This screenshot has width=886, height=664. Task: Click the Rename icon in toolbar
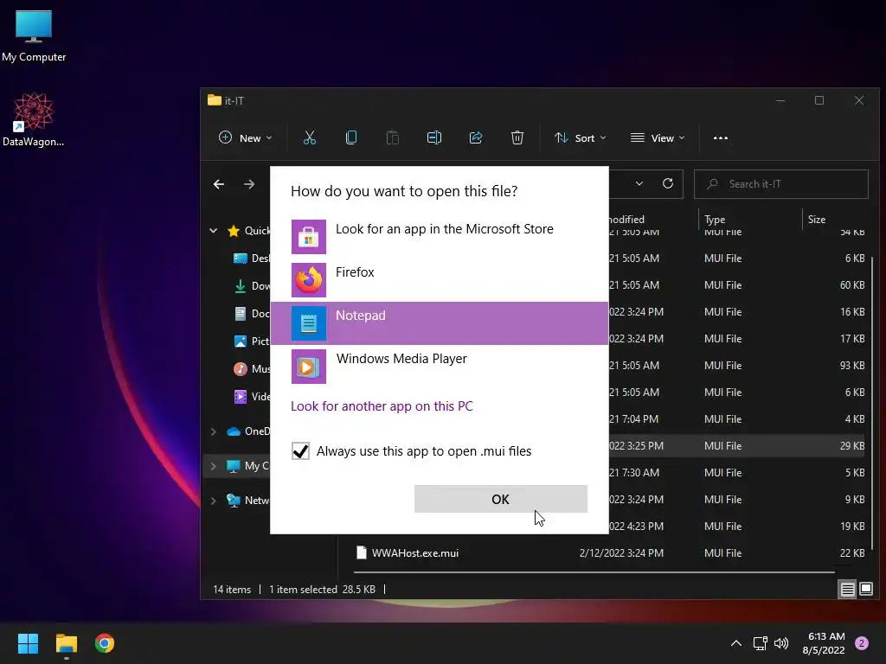point(434,137)
